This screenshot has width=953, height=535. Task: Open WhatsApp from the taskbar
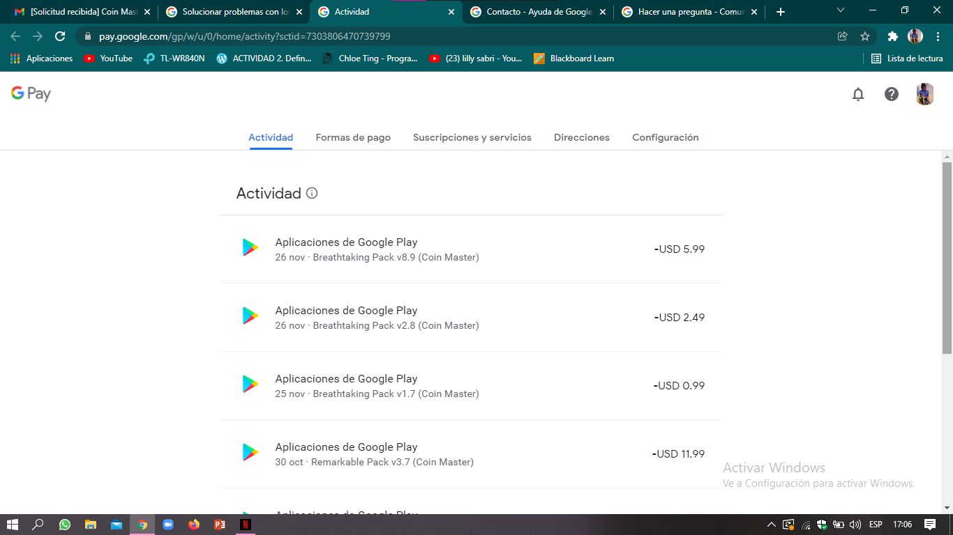pos(65,525)
